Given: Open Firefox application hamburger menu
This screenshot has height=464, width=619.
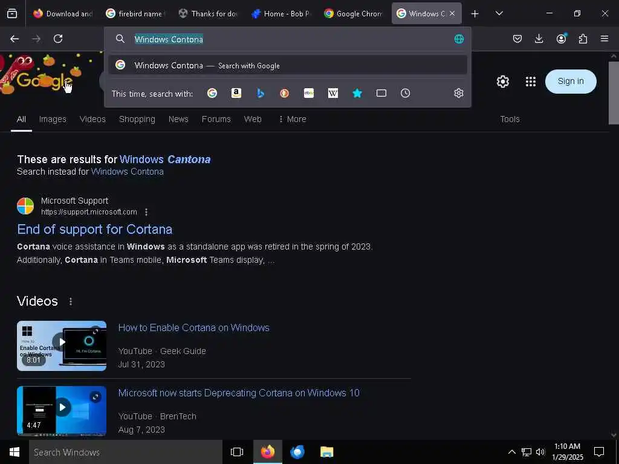Looking at the screenshot, I should [604, 39].
